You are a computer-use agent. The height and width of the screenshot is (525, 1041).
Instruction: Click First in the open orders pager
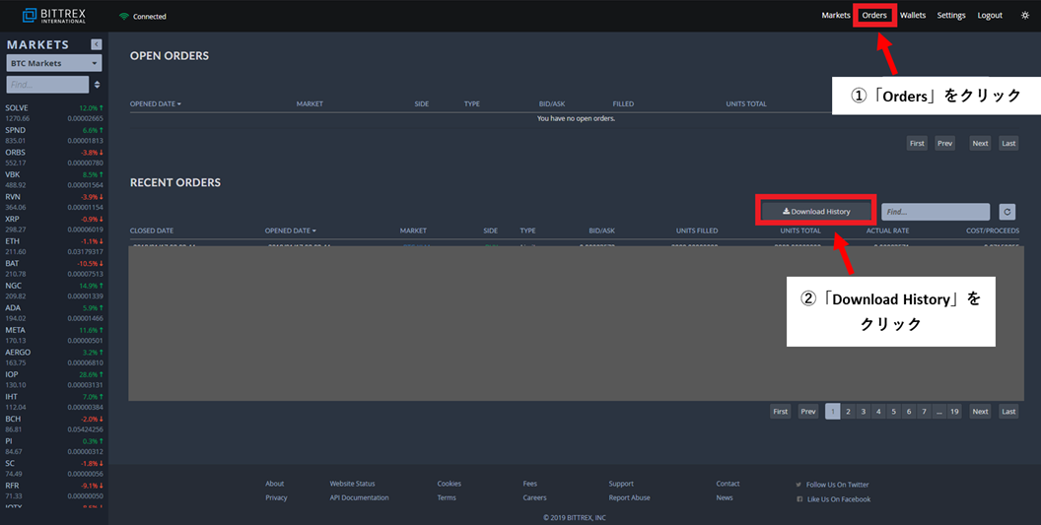(x=917, y=144)
